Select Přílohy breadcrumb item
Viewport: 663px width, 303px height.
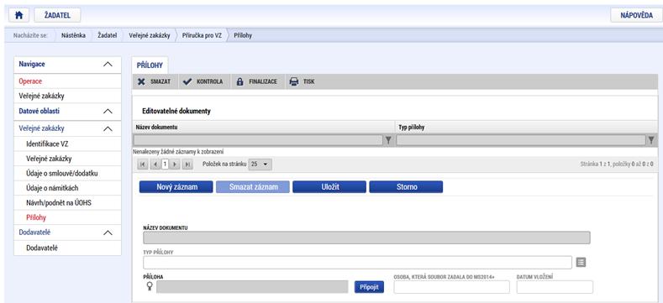(x=243, y=35)
